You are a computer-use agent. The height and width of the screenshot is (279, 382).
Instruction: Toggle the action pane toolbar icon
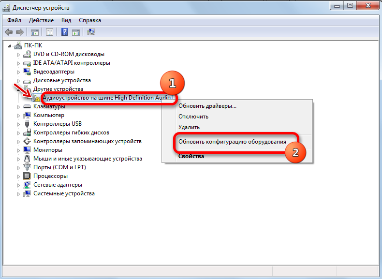[x=76, y=32]
